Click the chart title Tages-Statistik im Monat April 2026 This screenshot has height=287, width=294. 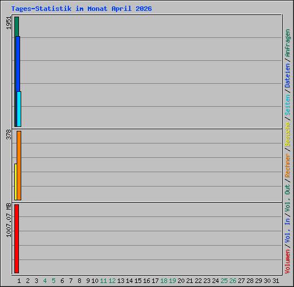pyautogui.click(x=82, y=9)
